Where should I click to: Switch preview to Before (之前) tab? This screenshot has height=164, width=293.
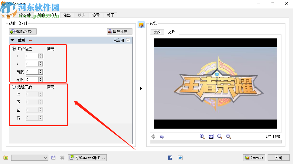[157, 32]
